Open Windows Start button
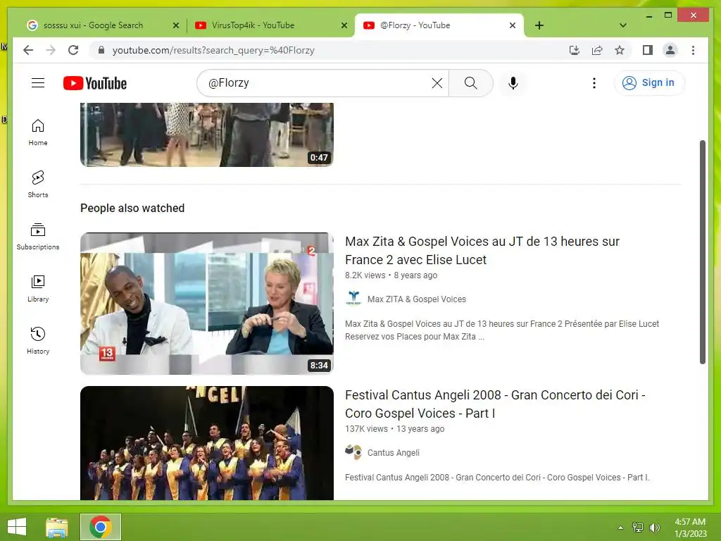Image resolution: width=721 pixels, height=541 pixels. tap(17, 527)
